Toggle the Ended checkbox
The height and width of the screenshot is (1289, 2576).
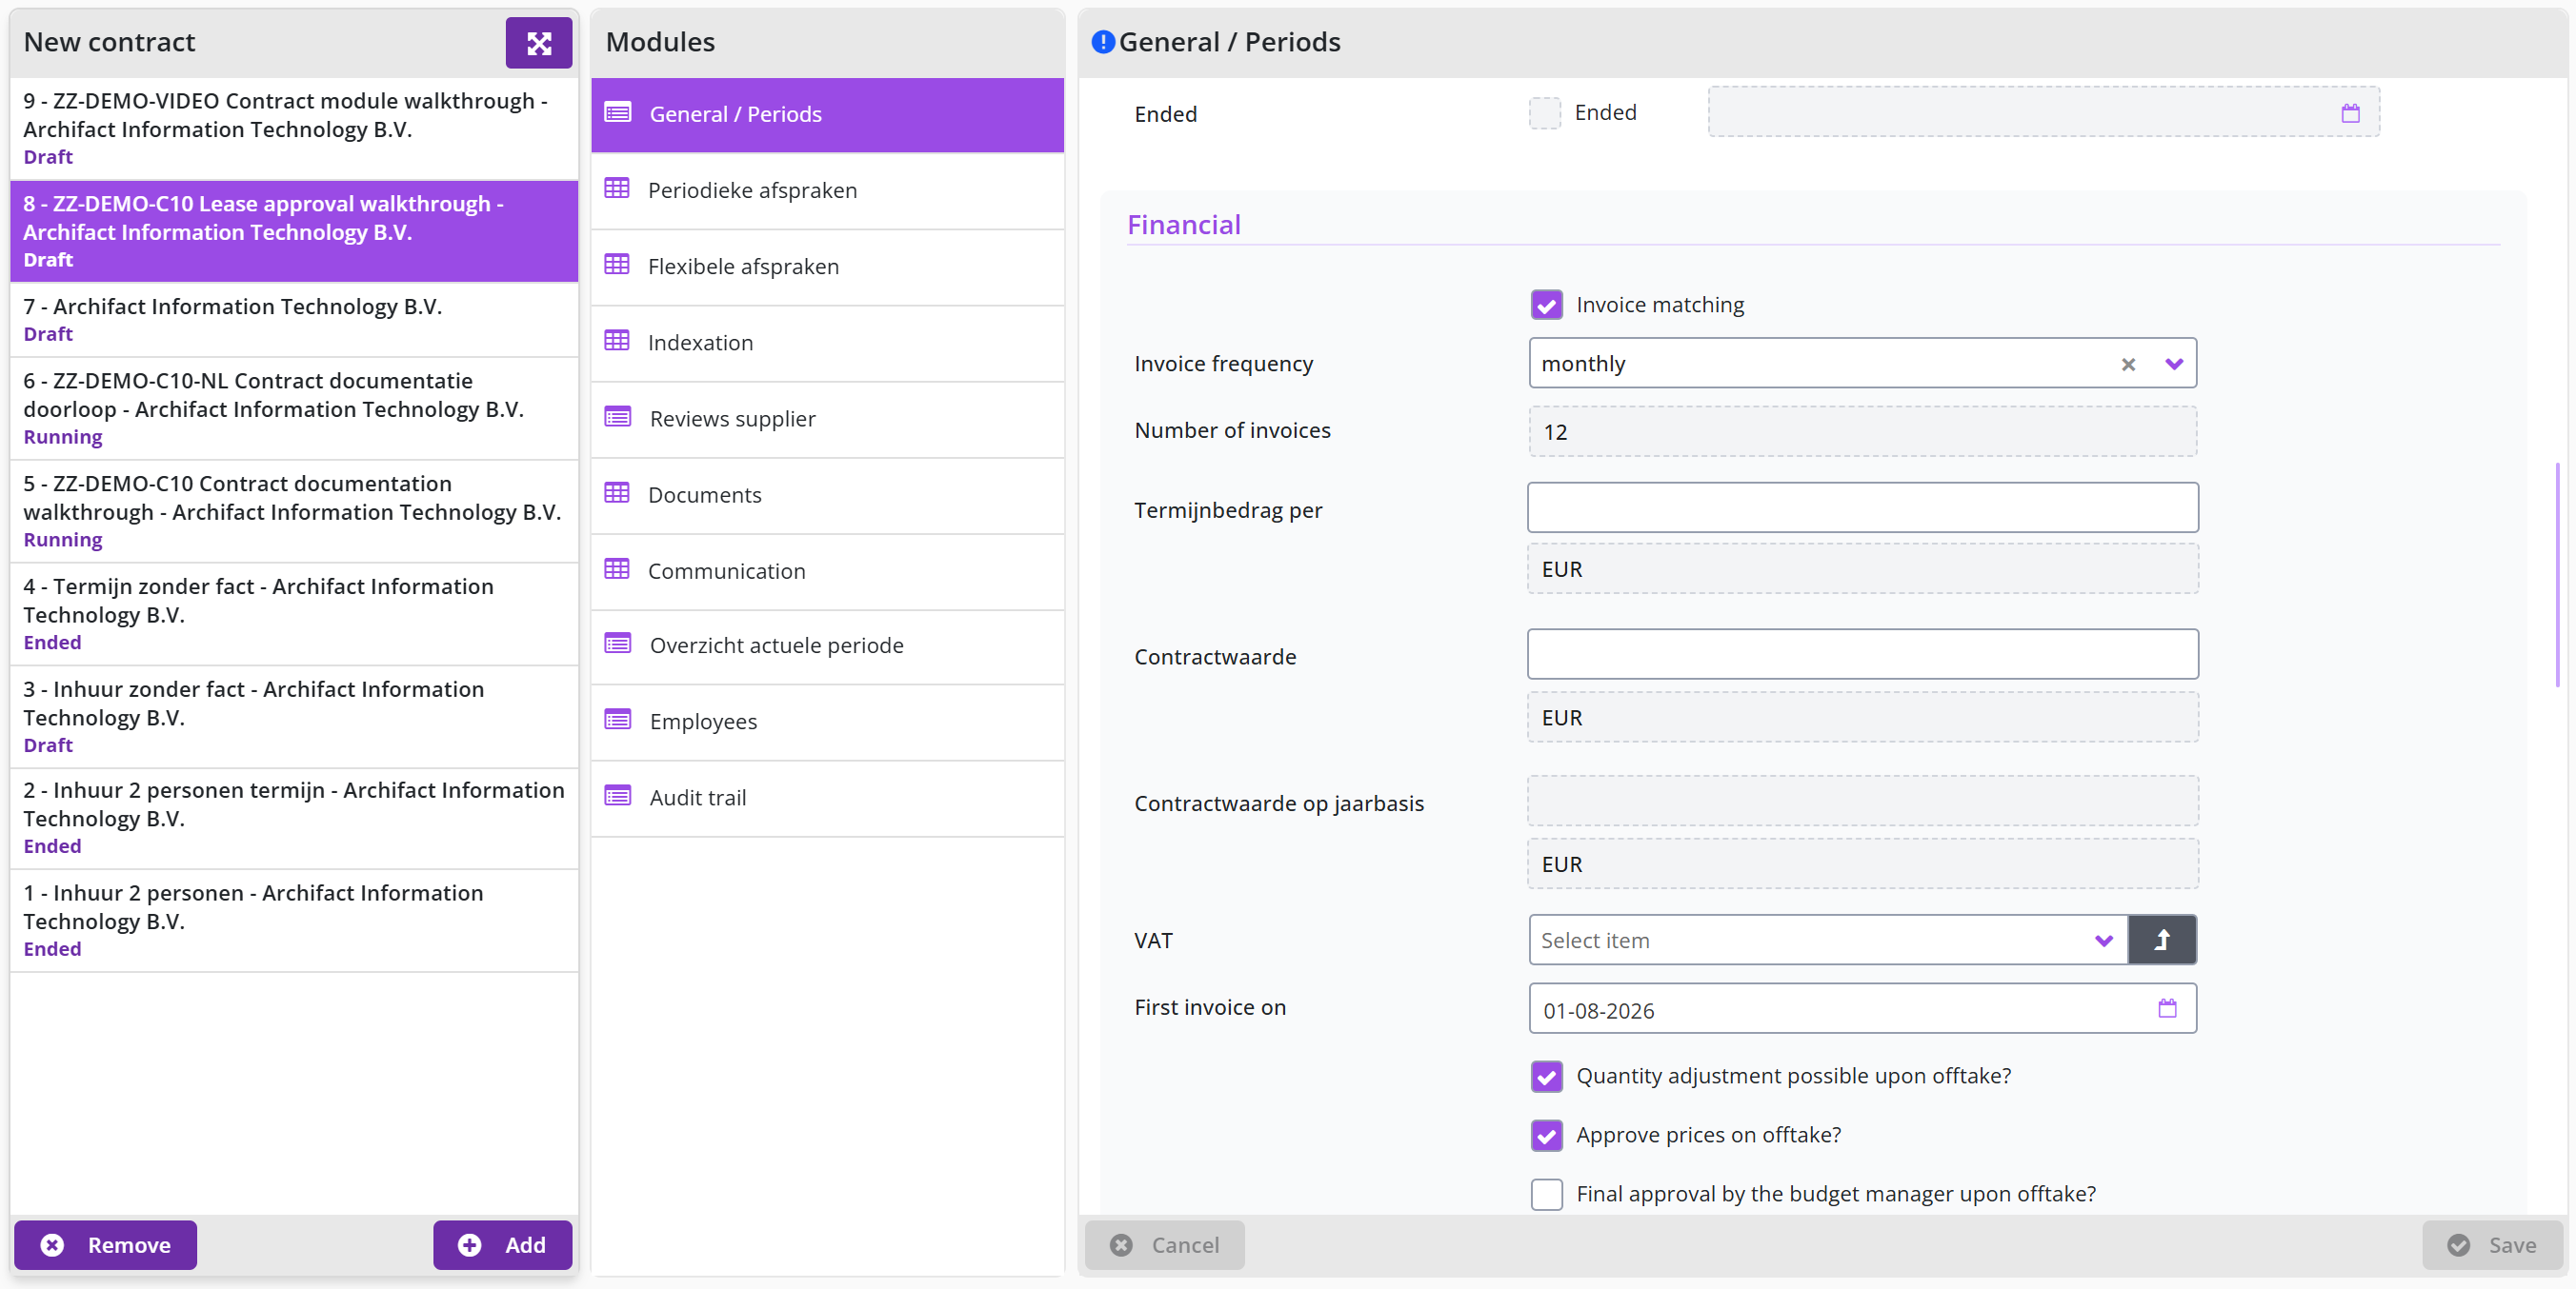tap(1545, 113)
